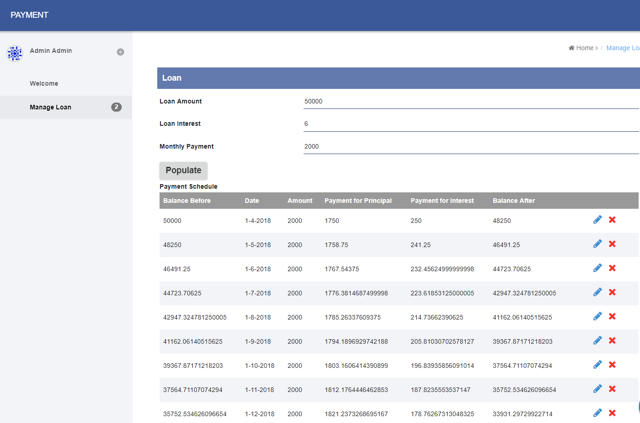Delete the 1-4-2018 payment row

(612, 220)
